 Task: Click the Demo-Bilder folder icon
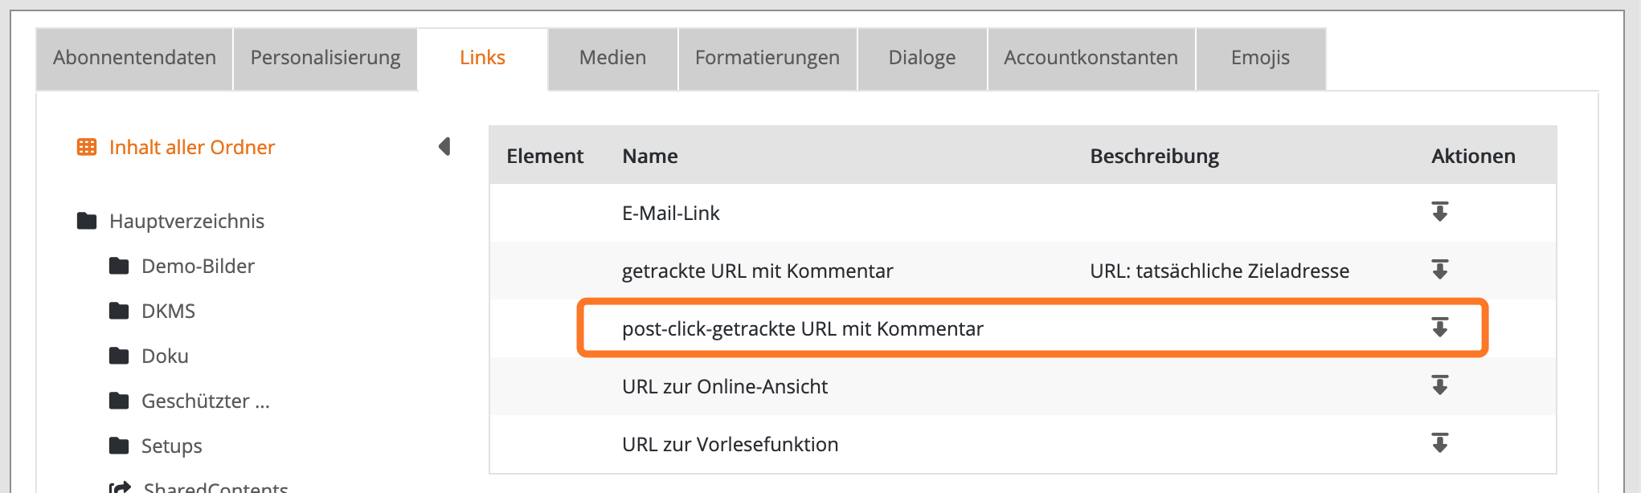pyautogui.click(x=119, y=266)
